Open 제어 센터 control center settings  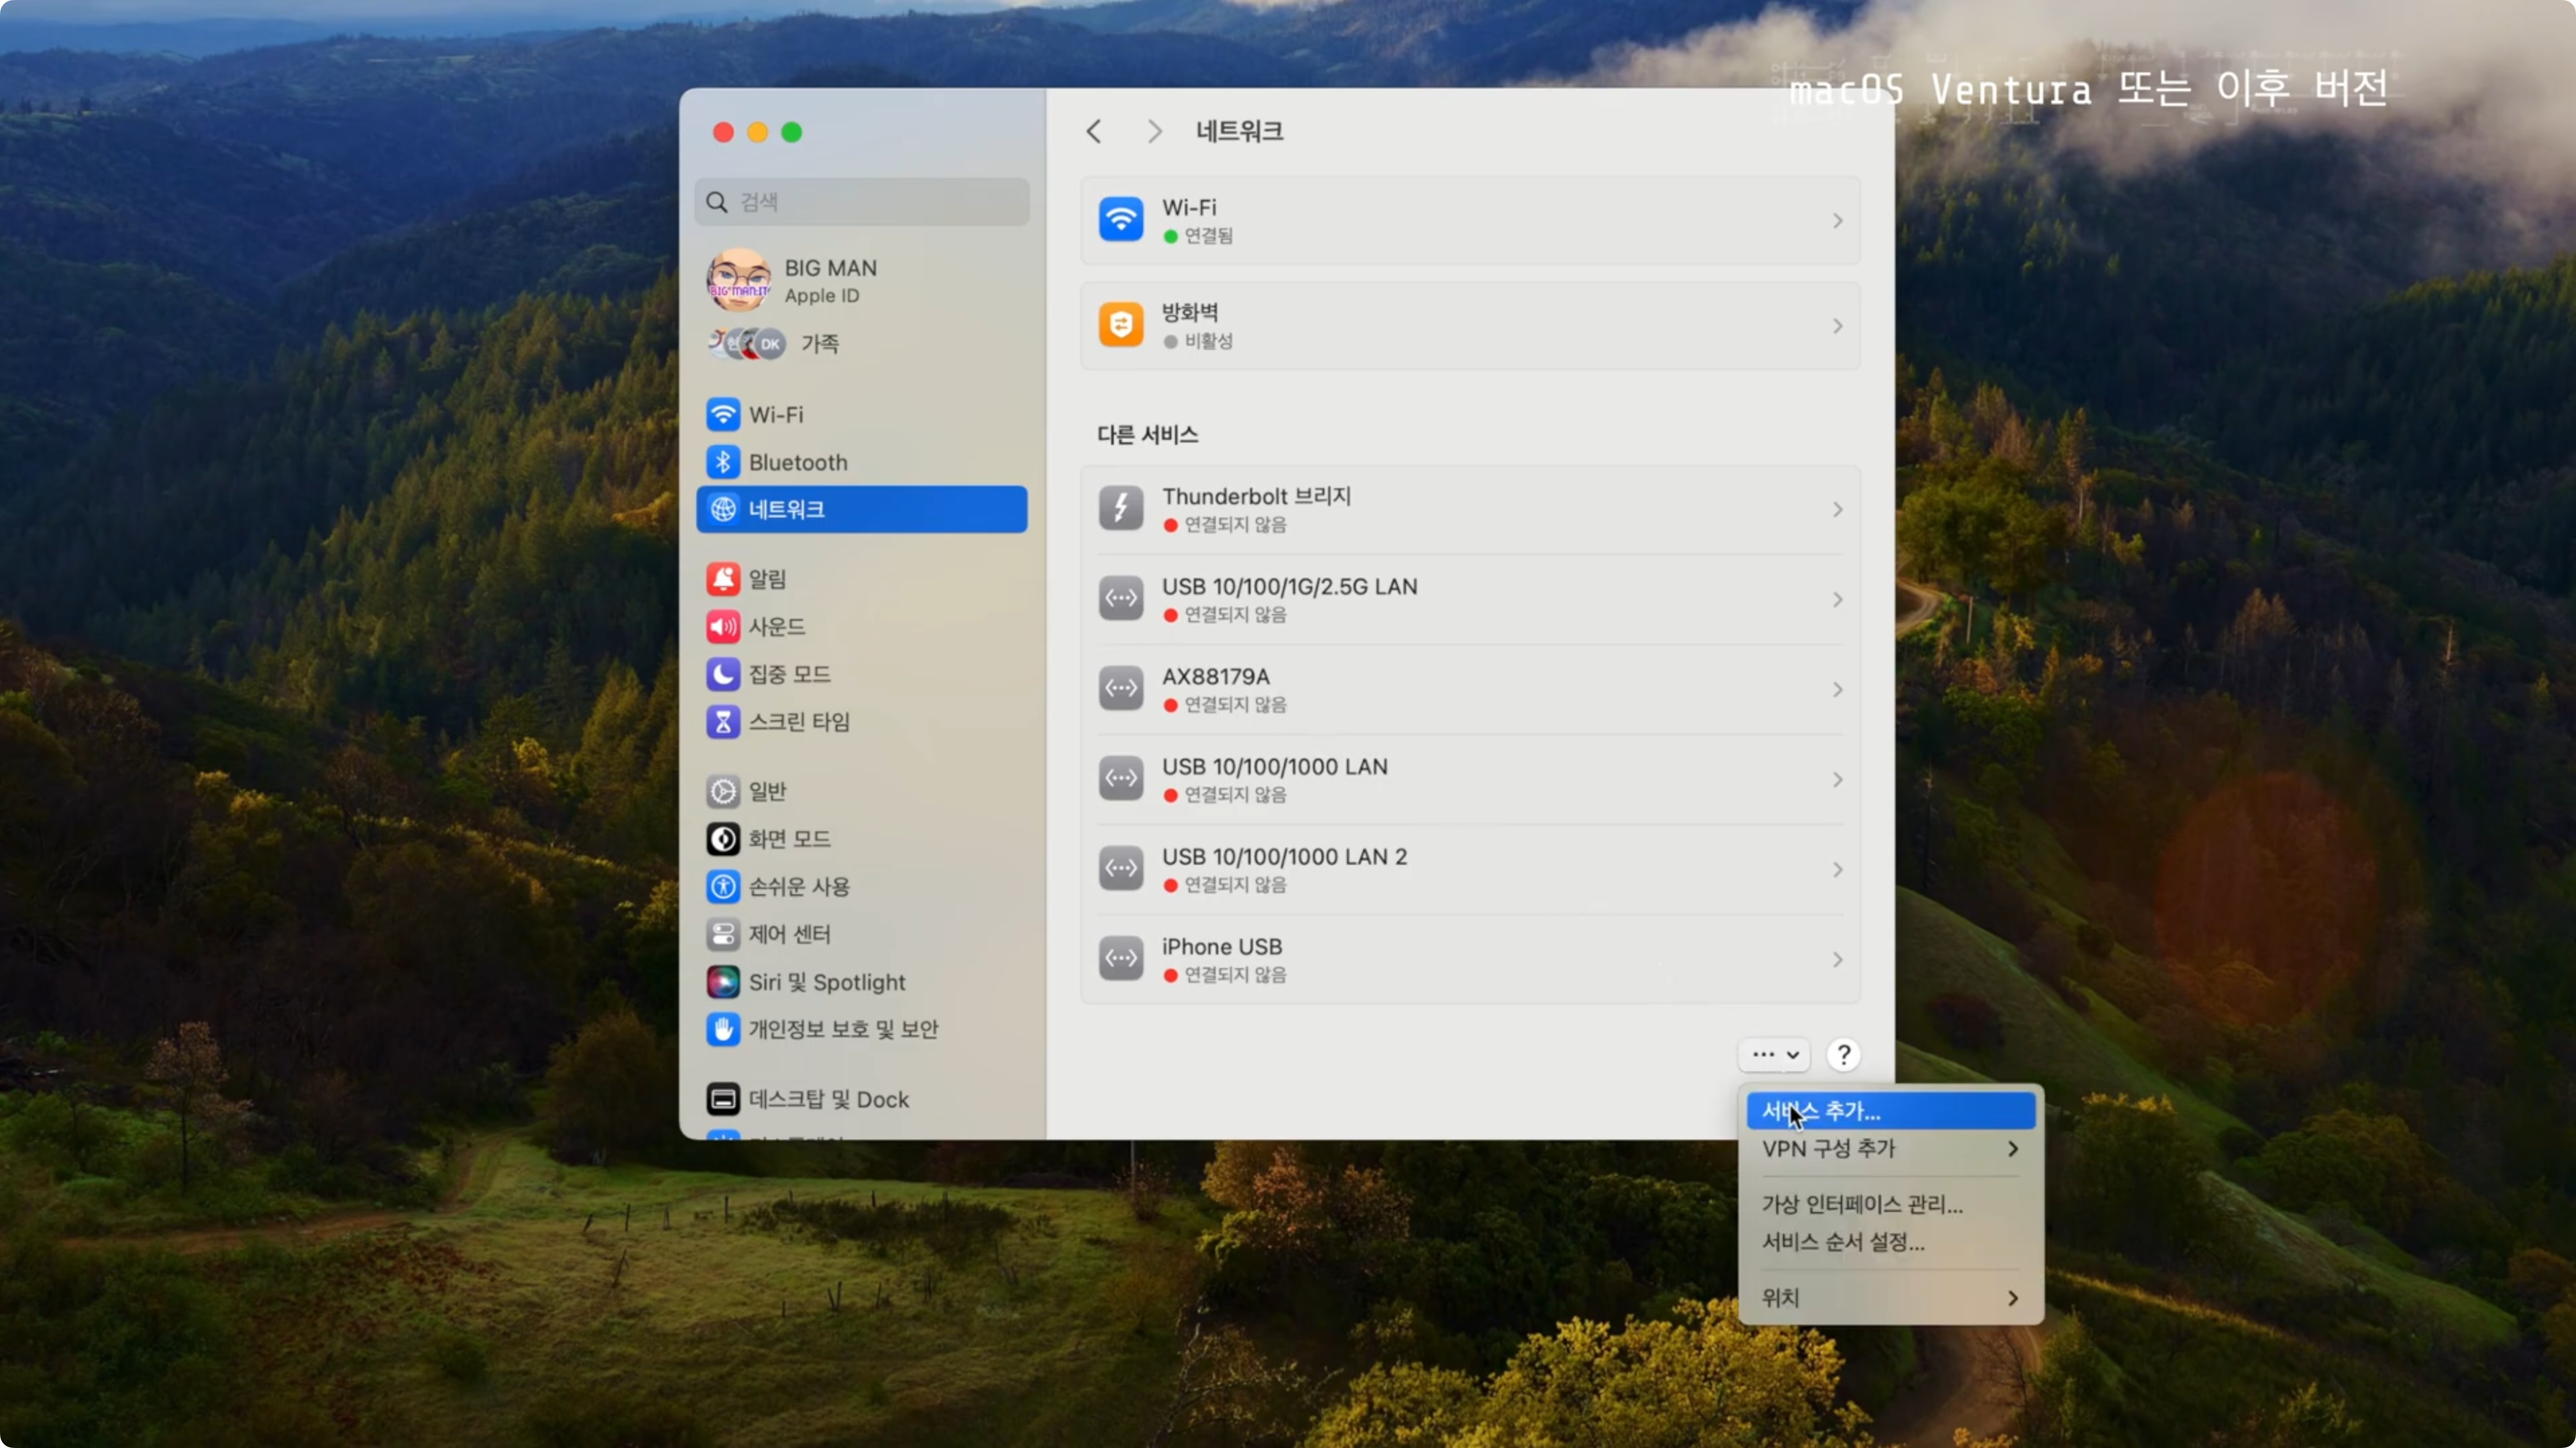click(789, 933)
